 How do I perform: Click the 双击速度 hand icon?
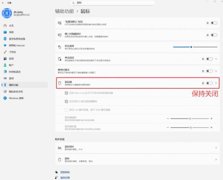59,47
